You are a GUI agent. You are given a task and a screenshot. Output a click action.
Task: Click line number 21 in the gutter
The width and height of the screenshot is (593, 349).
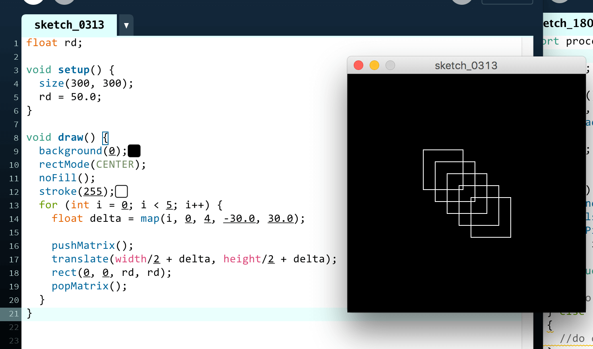coord(14,314)
